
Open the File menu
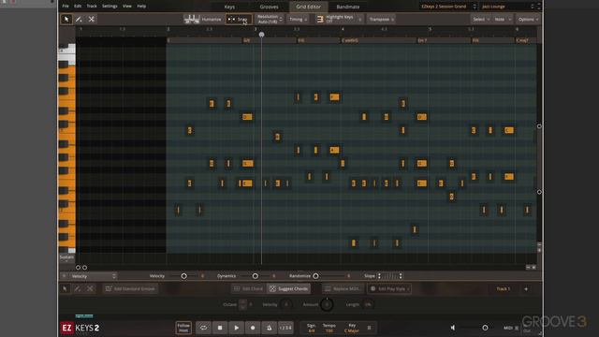66,7
